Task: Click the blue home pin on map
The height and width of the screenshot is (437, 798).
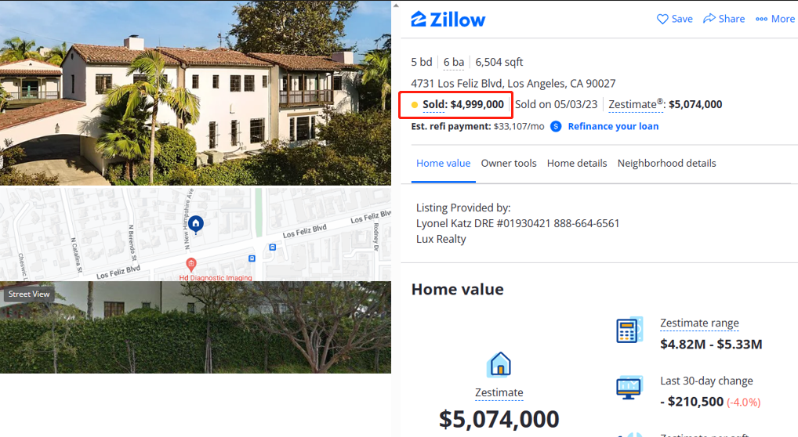Action: (196, 224)
